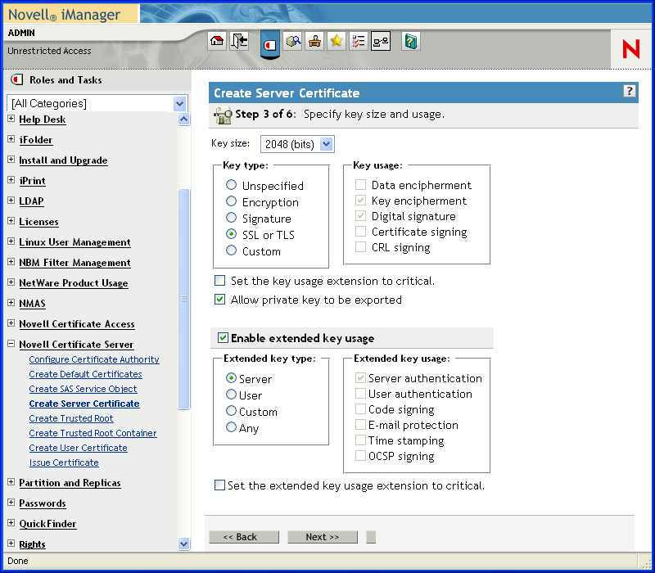Expand the Licenses role

11,221
